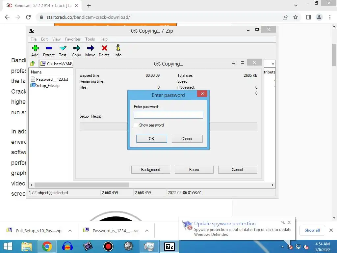
Task: Open the View menu in 7-Zip
Action: (x=56, y=39)
